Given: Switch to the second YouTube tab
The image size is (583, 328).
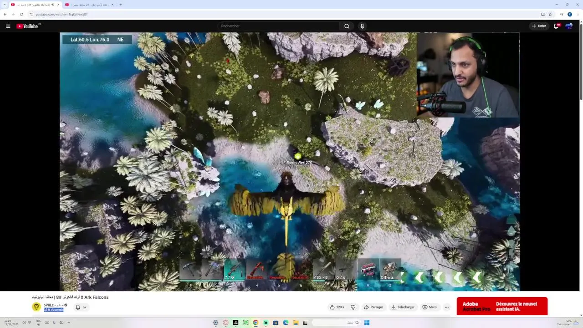Looking at the screenshot, I should click(x=89, y=5).
